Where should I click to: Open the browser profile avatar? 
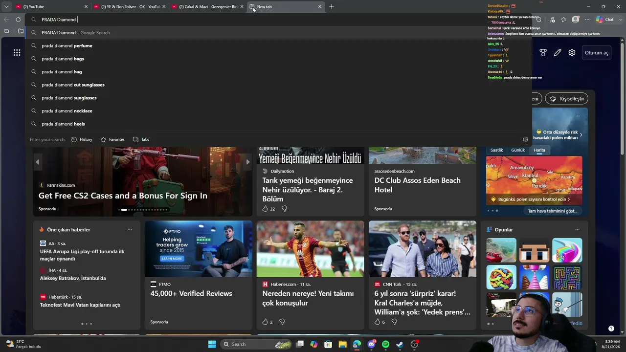tap(576, 20)
